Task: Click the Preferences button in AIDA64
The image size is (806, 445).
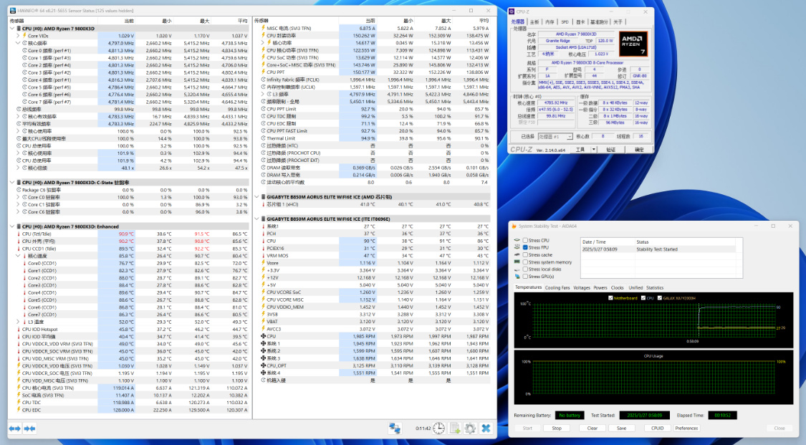Action: [x=686, y=428]
